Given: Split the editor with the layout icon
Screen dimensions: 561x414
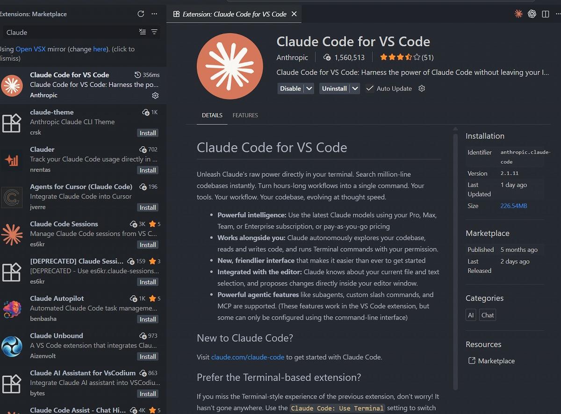Looking at the screenshot, I should (x=546, y=14).
